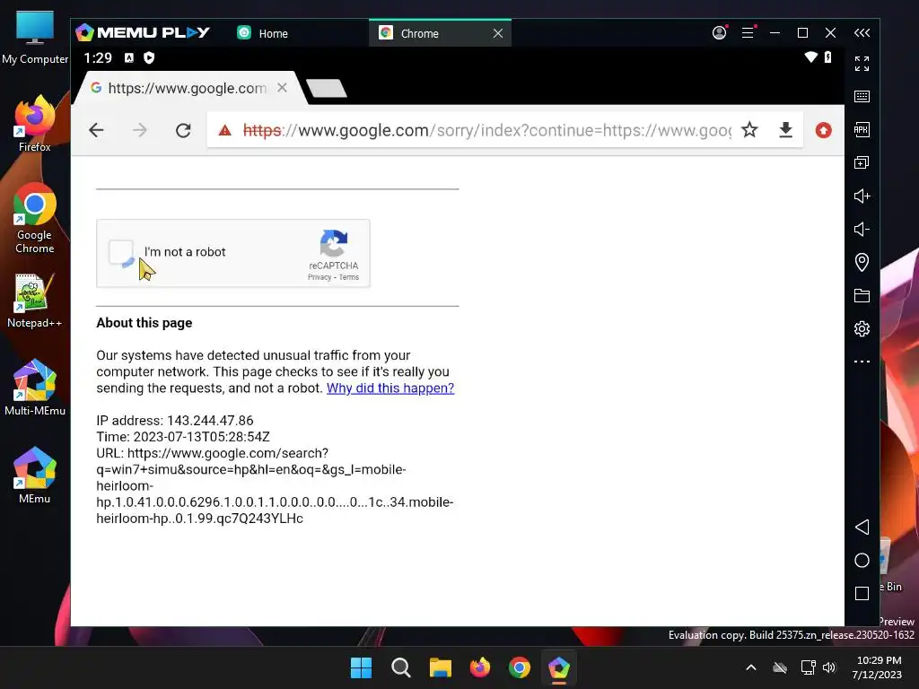This screenshot has height=689, width=919.
Task: Open the Windows Start menu
Action: [x=361, y=667]
